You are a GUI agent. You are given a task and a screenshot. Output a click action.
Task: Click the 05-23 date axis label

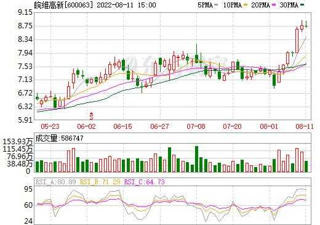pos(50,126)
